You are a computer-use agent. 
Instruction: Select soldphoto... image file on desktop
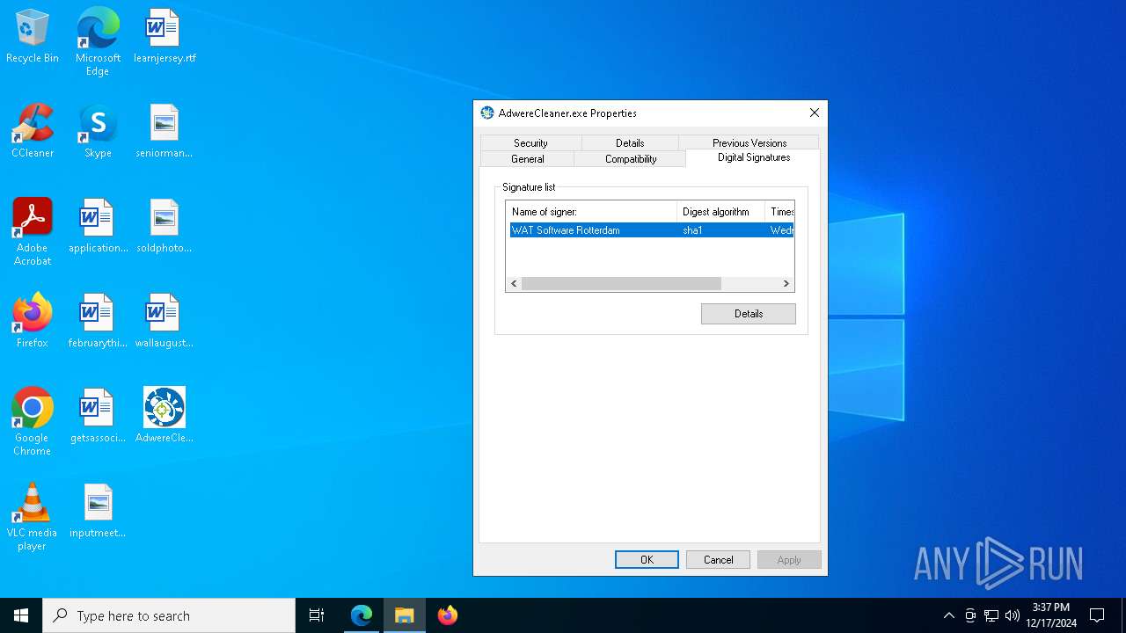(x=165, y=226)
